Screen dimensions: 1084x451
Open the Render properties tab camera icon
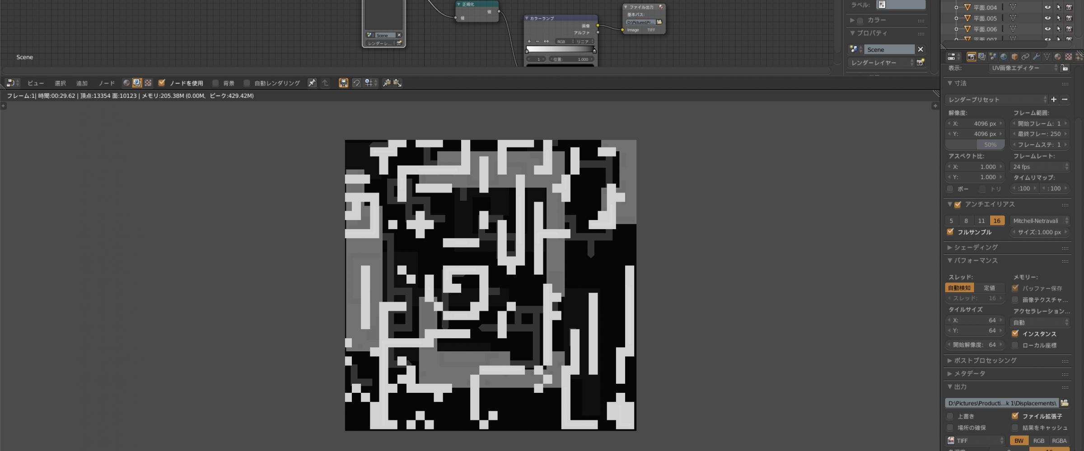point(972,56)
